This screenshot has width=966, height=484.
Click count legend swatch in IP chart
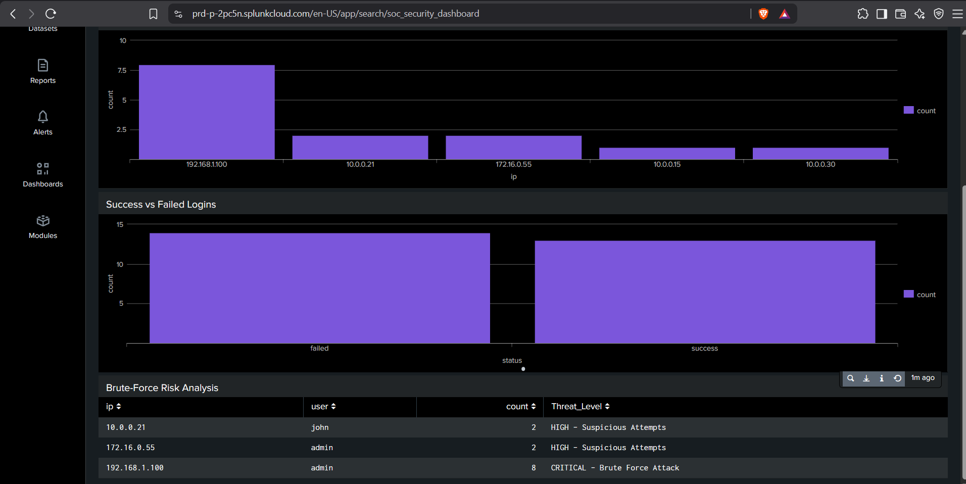[x=908, y=110]
